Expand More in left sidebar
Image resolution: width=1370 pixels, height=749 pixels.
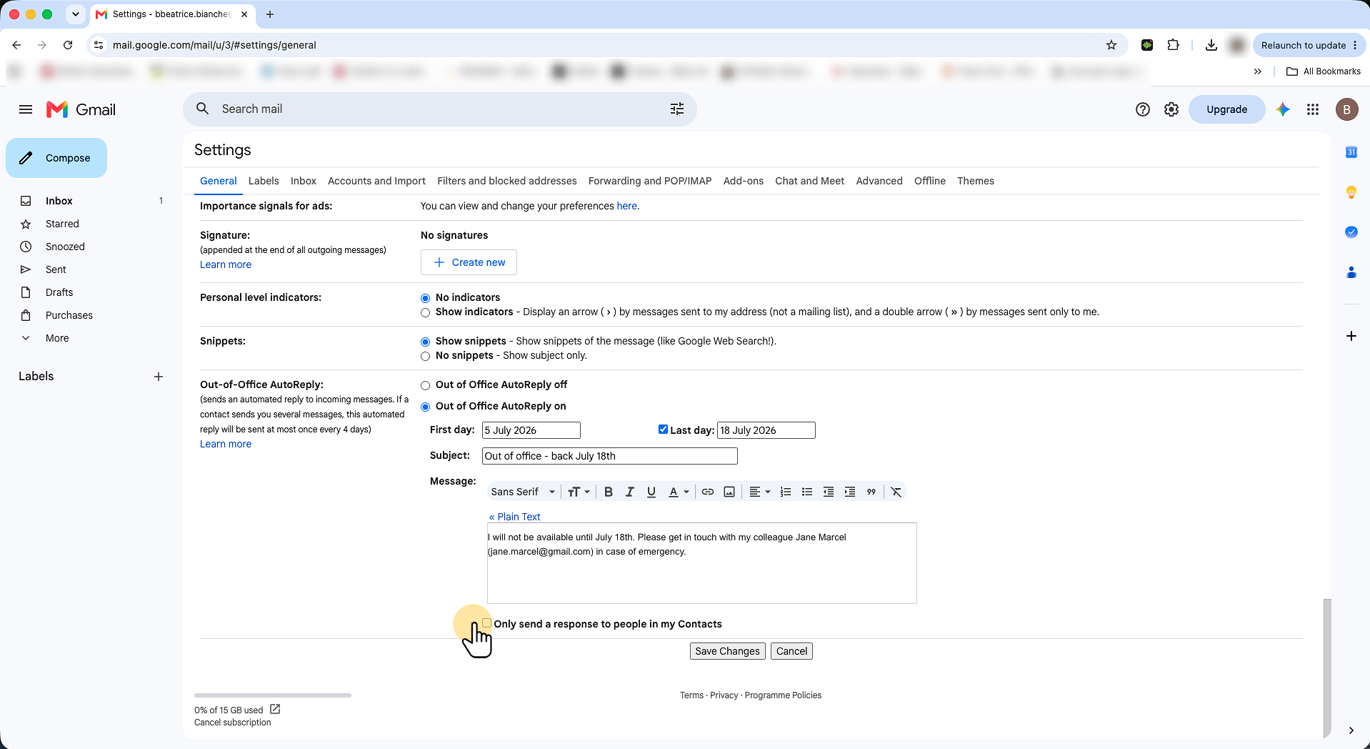[57, 338]
